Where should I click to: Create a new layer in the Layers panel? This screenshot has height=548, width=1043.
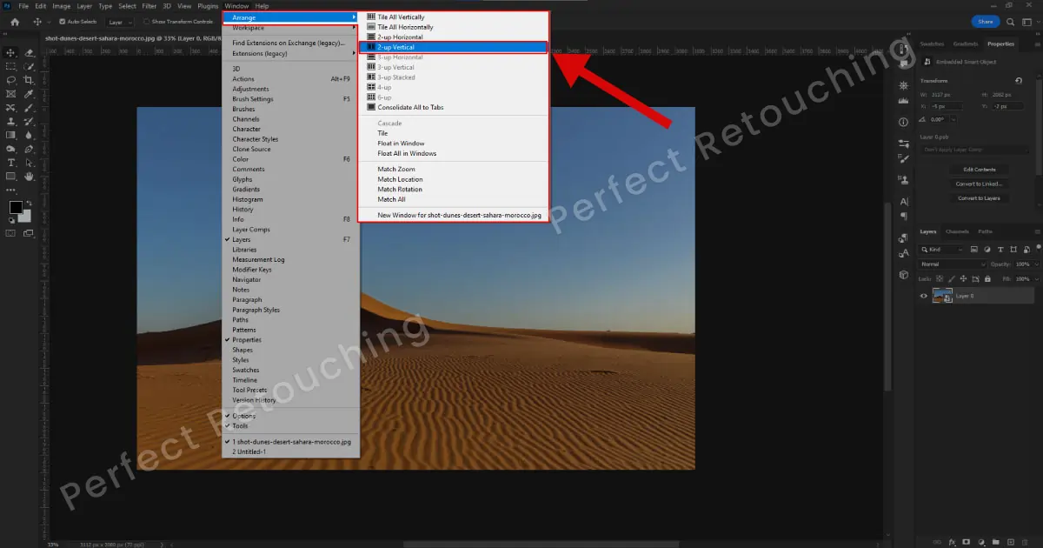click(1011, 542)
